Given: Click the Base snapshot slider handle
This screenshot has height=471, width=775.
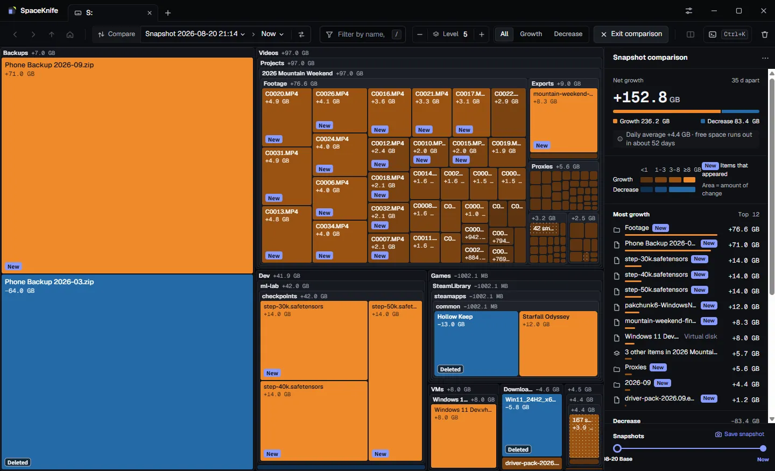Looking at the screenshot, I should coord(617,448).
